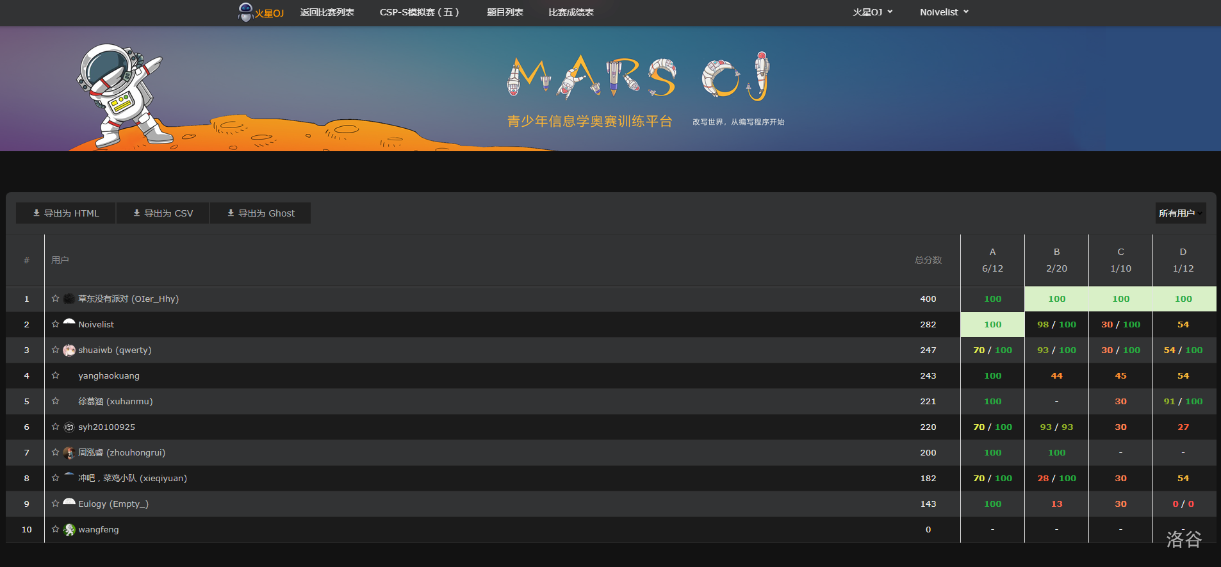Click the avatar beside syh20100925

(x=69, y=427)
